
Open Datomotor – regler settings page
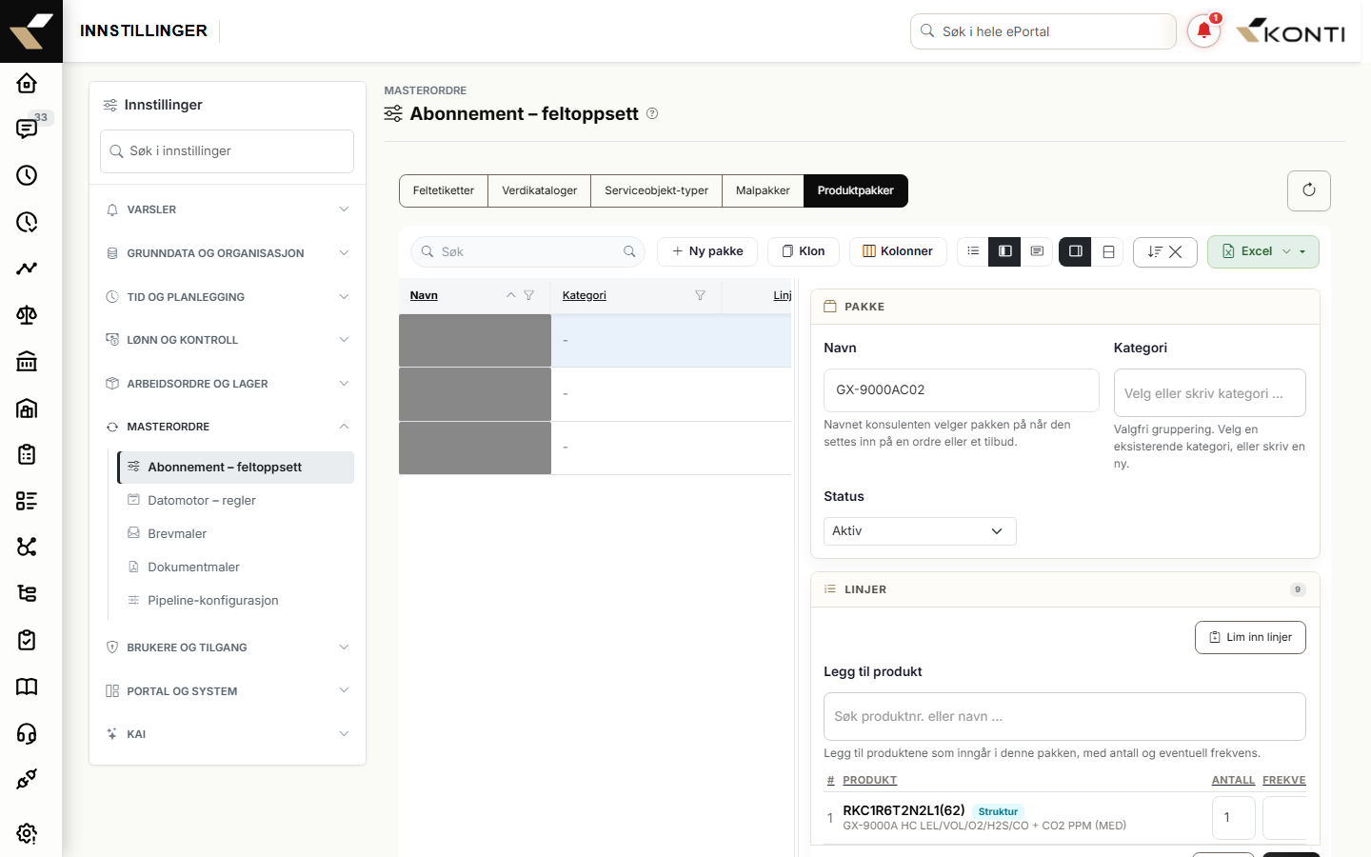[x=236, y=501]
